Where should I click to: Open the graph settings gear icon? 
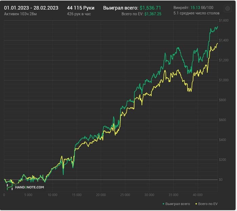pos(228,8)
